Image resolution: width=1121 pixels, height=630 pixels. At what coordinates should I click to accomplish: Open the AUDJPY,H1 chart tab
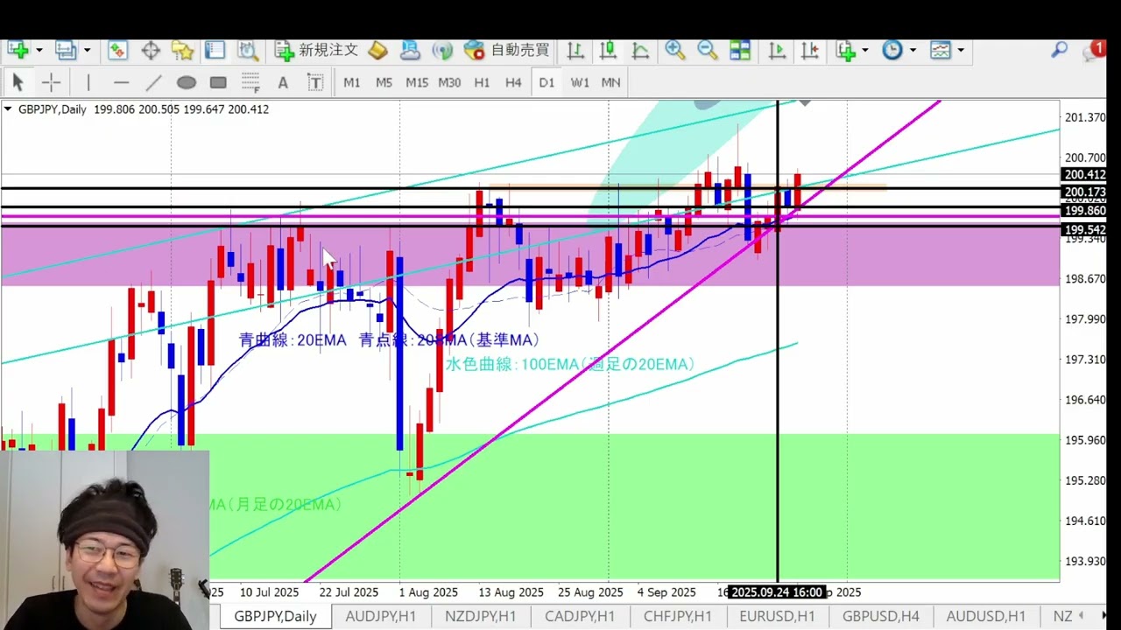click(x=381, y=616)
